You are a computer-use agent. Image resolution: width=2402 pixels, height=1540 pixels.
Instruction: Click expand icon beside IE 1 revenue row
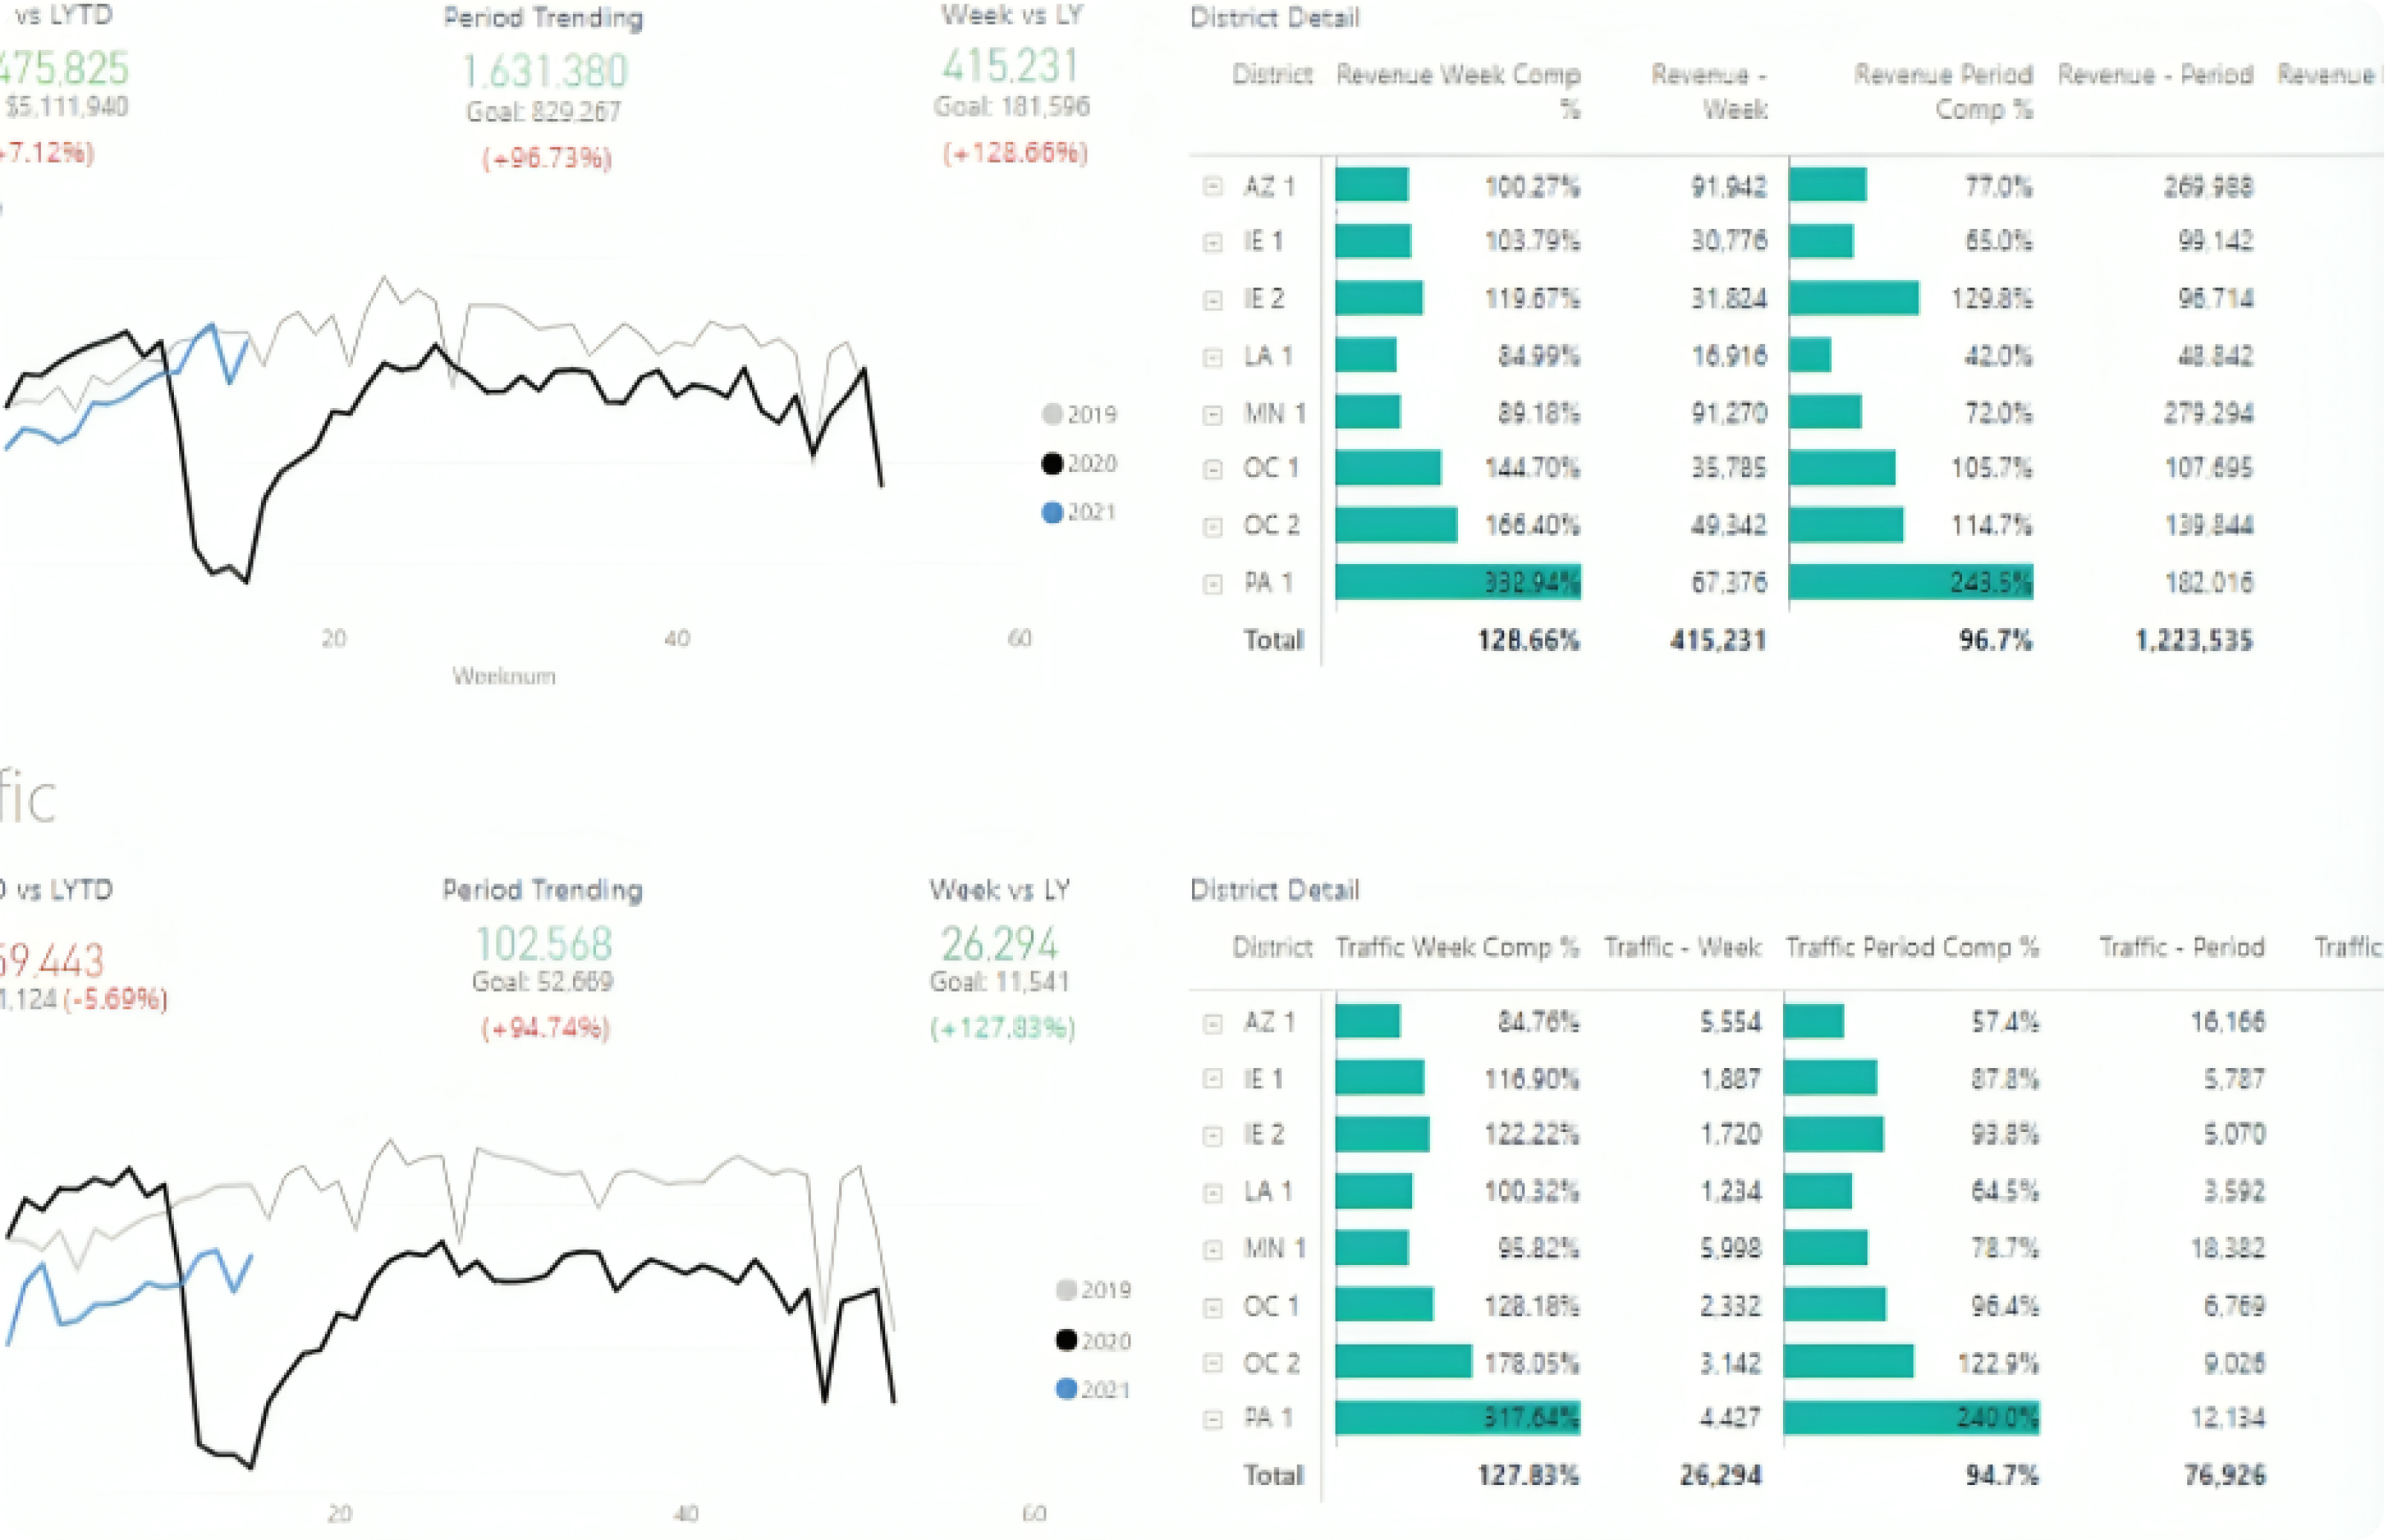pyautogui.click(x=1213, y=242)
